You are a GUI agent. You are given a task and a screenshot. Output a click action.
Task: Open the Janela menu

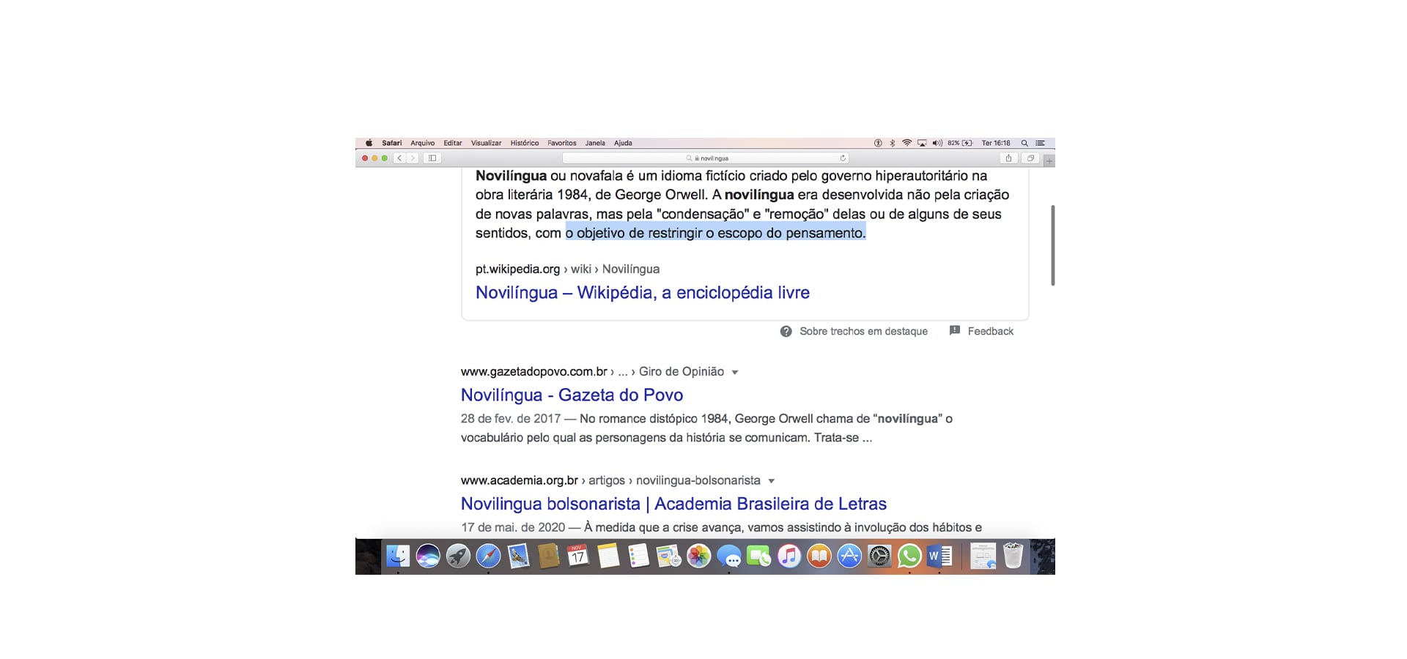(595, 144)
